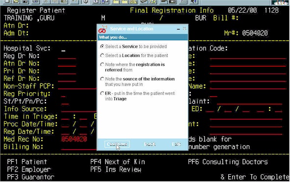This screenshot has width=290, height=182.
Task: Click the 'Bill #:' label in header
Action: (226, 18)
